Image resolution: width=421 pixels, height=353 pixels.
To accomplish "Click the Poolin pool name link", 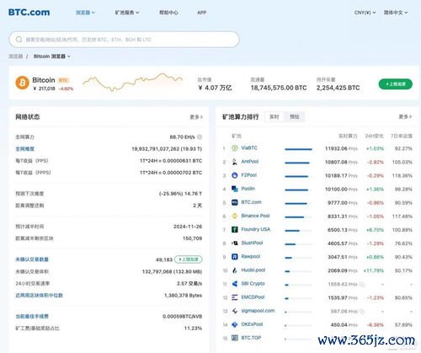I will [x=248, y=189].
